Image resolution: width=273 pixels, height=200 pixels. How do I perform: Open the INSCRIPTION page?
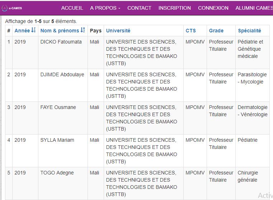[175, 8]
